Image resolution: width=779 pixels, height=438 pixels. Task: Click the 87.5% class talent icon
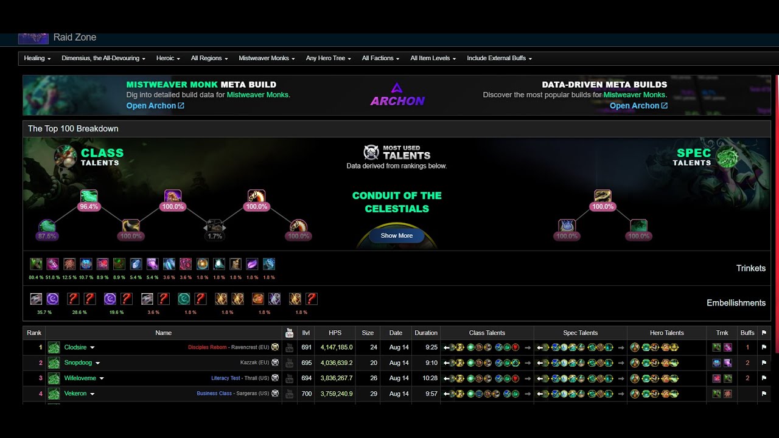(47, 226)
